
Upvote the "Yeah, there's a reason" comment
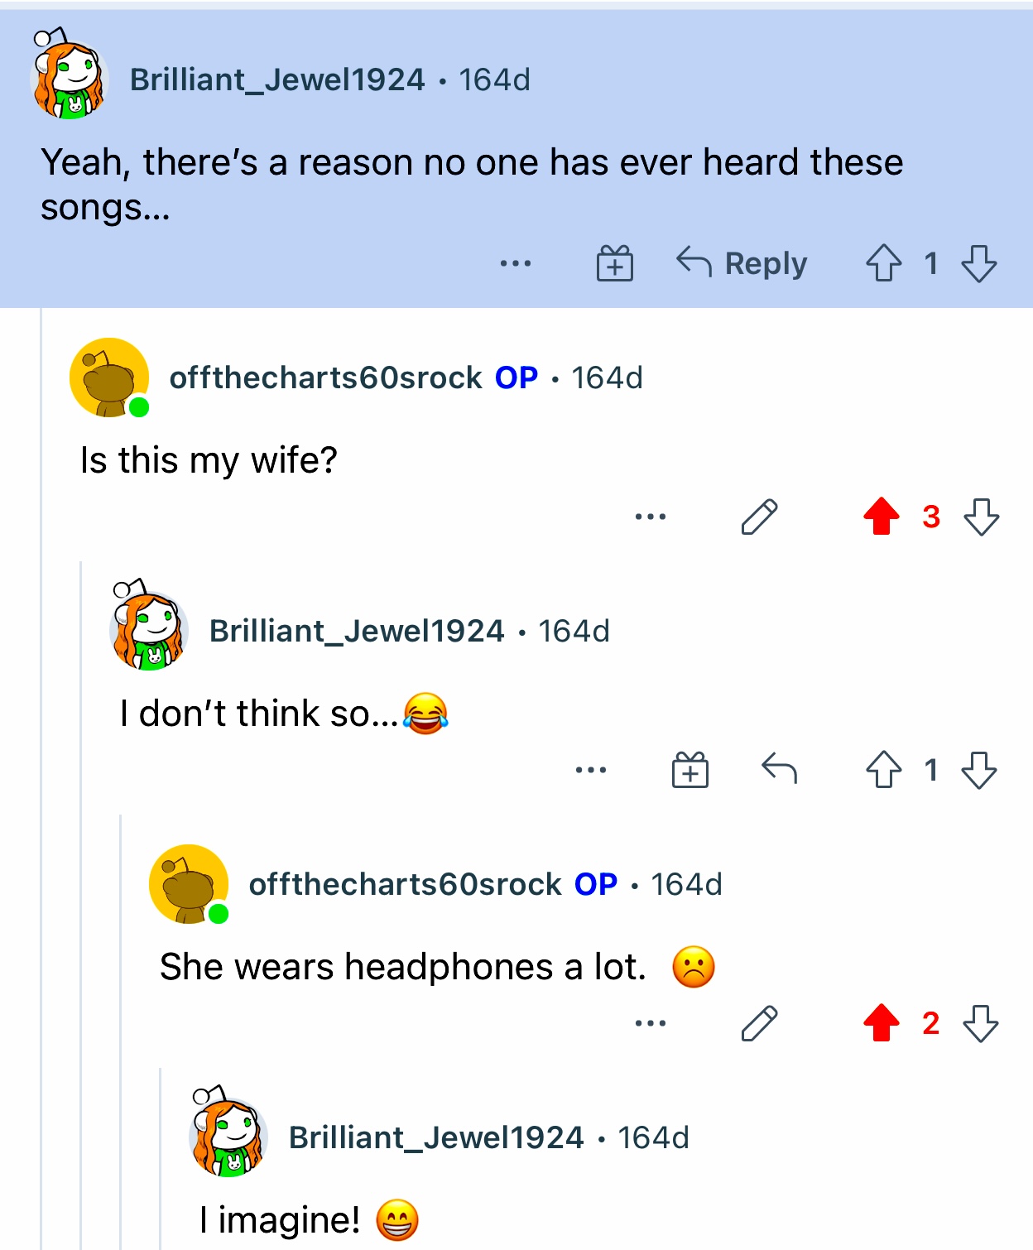pos(883,264)
